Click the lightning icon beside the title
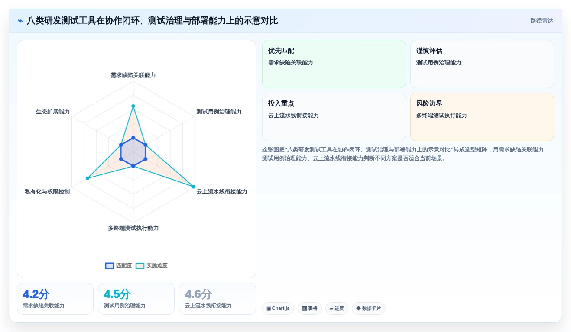This screenshot has height=332, width=571. (20, 21)
